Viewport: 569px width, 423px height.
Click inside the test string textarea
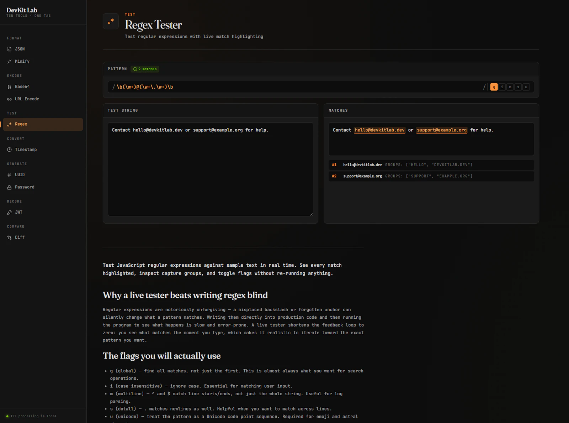point(211,169)
